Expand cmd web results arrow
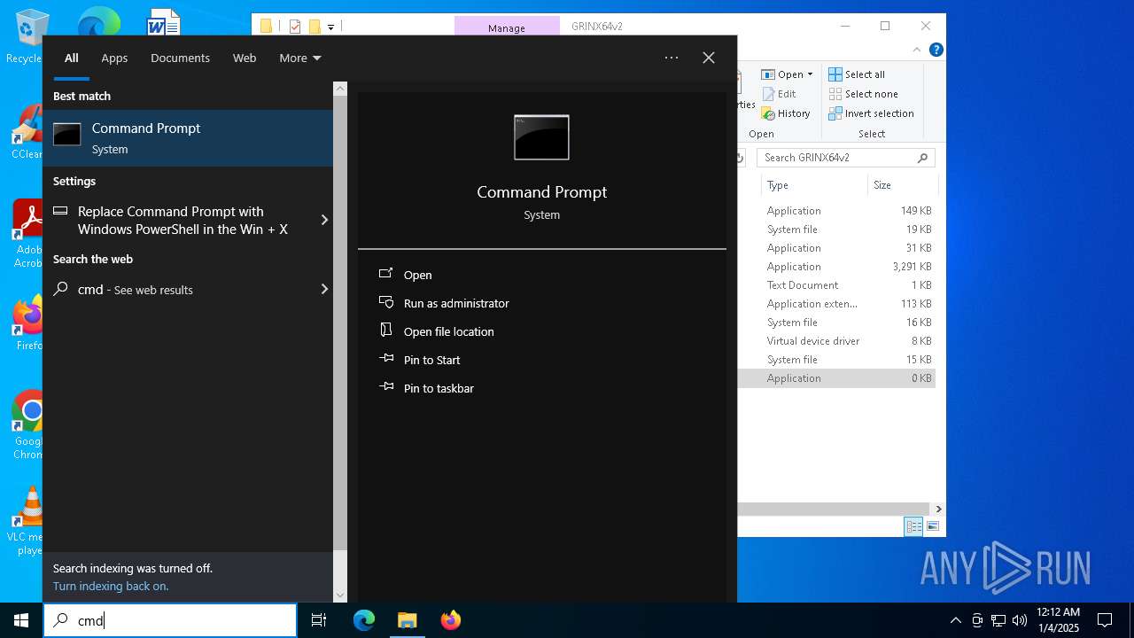1134x638 pixels. tap(324, 289)
